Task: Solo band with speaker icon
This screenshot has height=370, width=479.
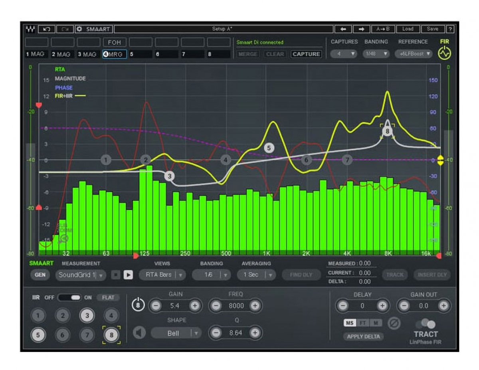Action: point(139,332)
